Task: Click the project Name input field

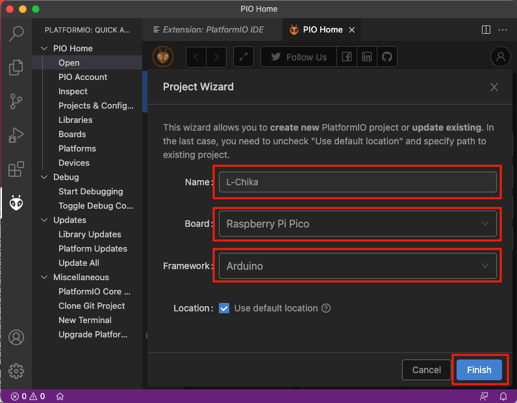Action: pos(357,182)
